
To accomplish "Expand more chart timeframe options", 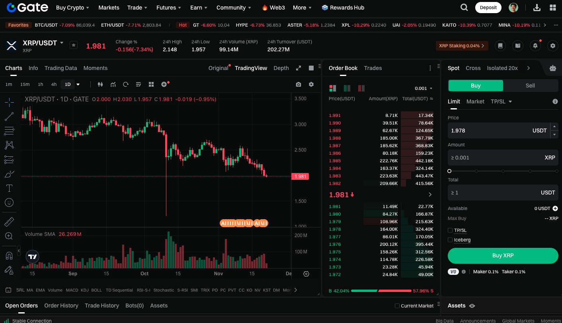I will pos(78,84).
